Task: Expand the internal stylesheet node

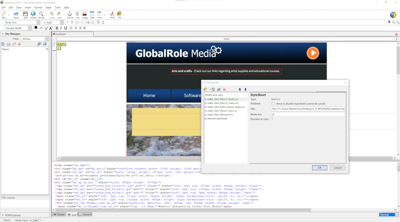Action: [206, 119]
